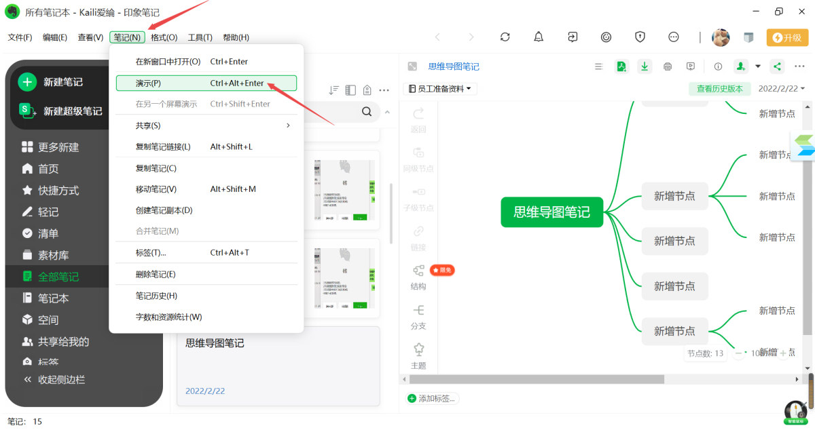Click 收起侧边栏 to collapse sidebar

(54, 380)
